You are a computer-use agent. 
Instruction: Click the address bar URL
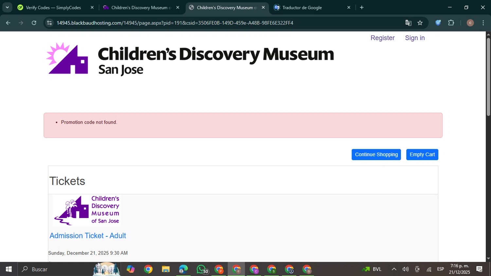tap(175, 23)
